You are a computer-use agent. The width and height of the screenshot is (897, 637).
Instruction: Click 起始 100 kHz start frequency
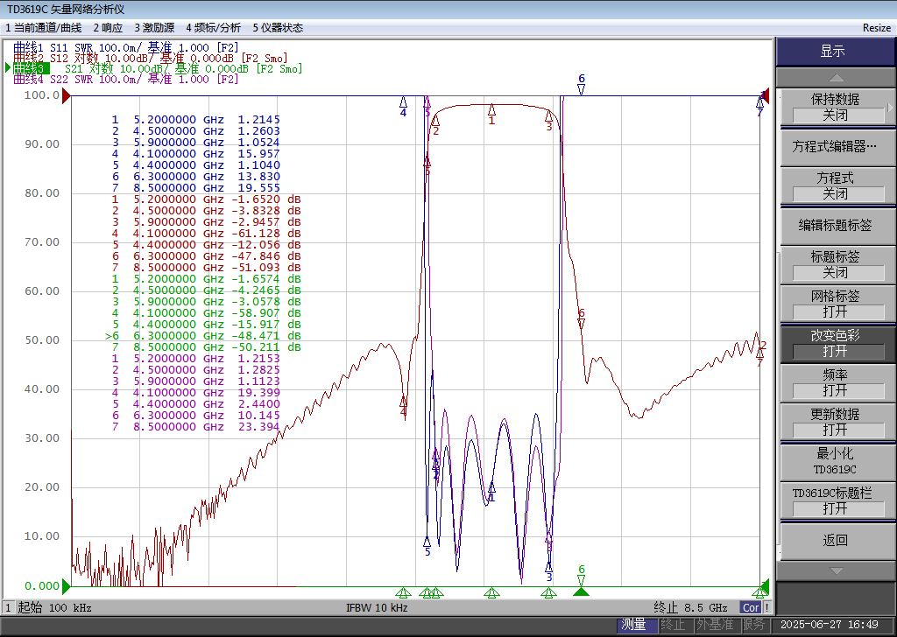click(x=54, y=607)
